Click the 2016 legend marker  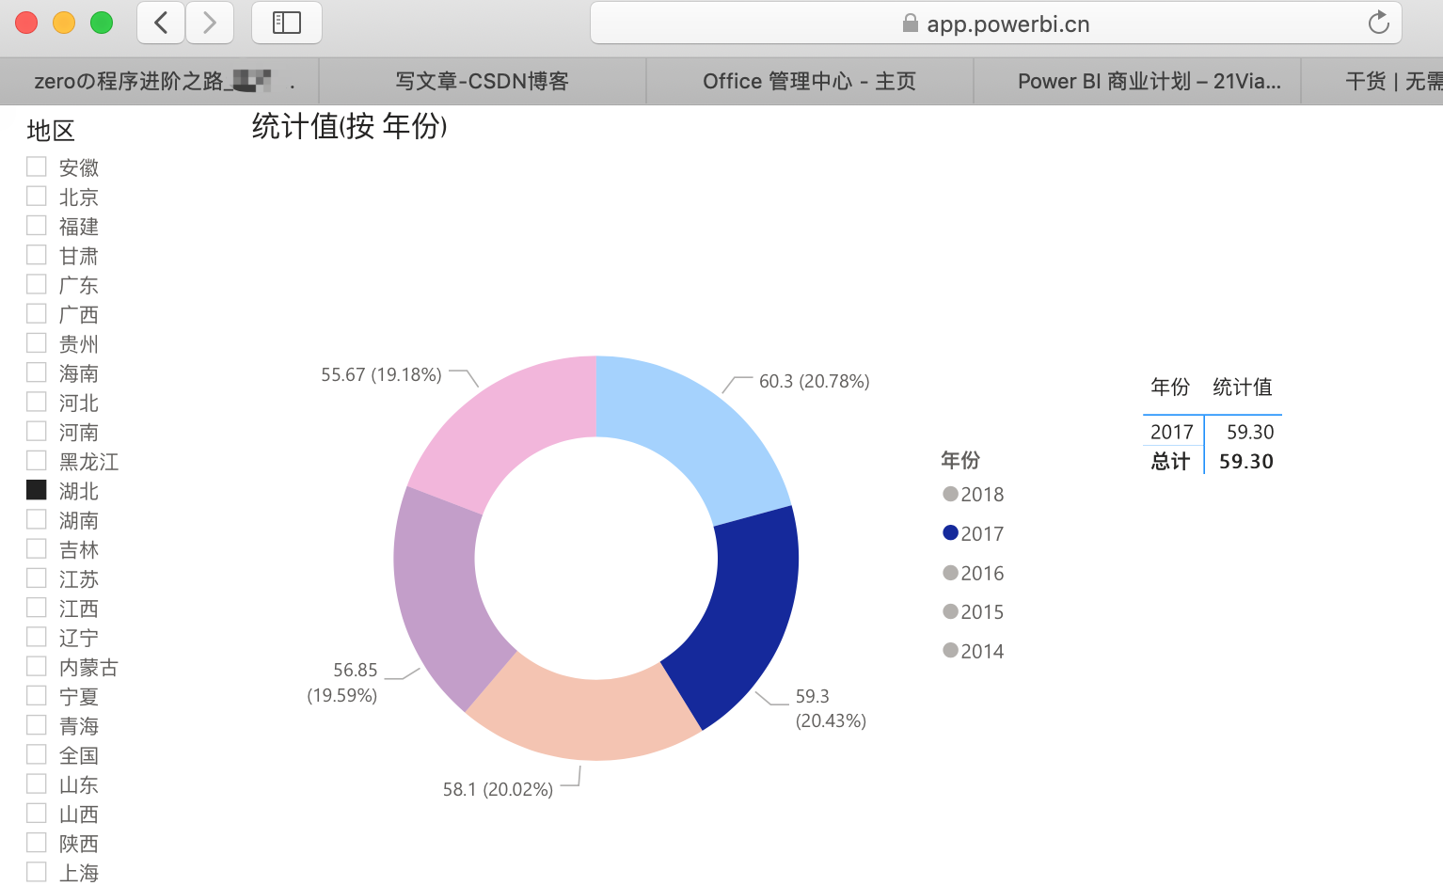coord(950,572)
